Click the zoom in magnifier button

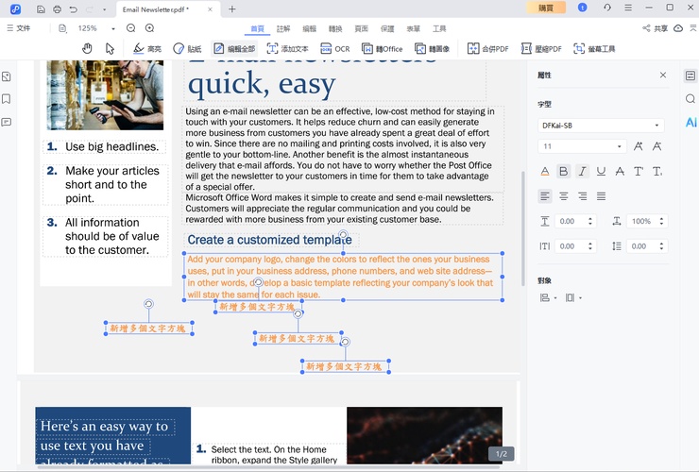(149, 28)
